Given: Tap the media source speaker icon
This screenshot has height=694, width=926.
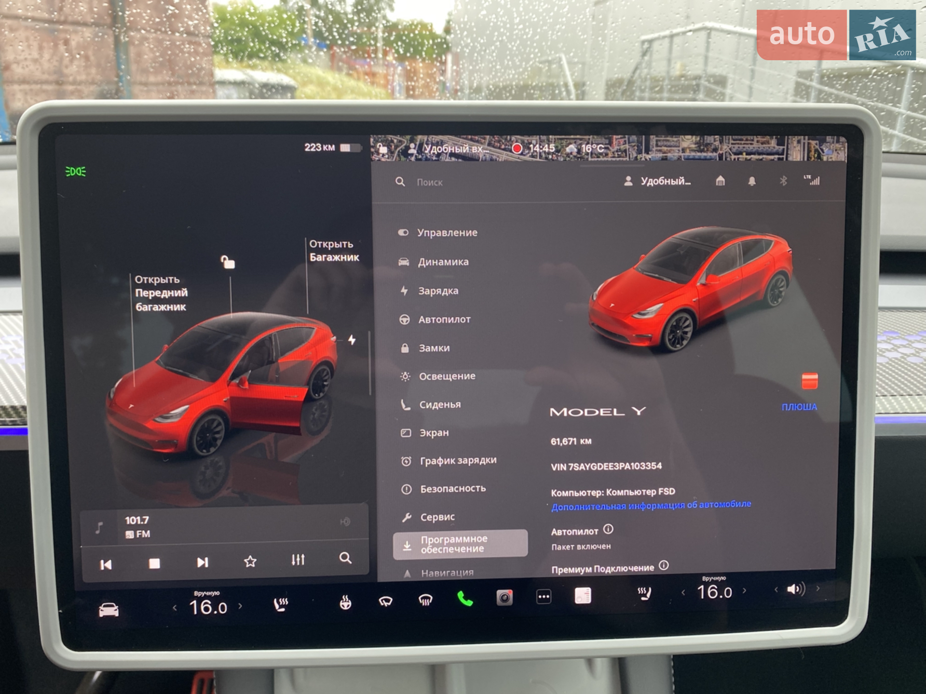Looking at the screenshot, I should [x=345, y=521].
